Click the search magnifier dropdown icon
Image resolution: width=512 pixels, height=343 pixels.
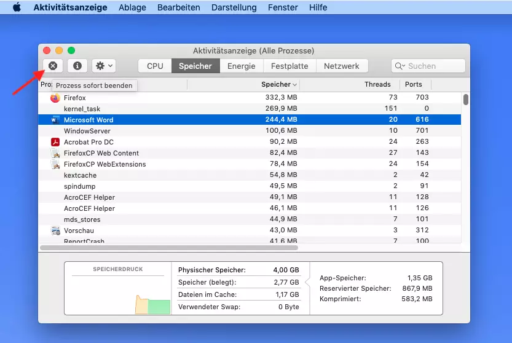click(400, 66)
